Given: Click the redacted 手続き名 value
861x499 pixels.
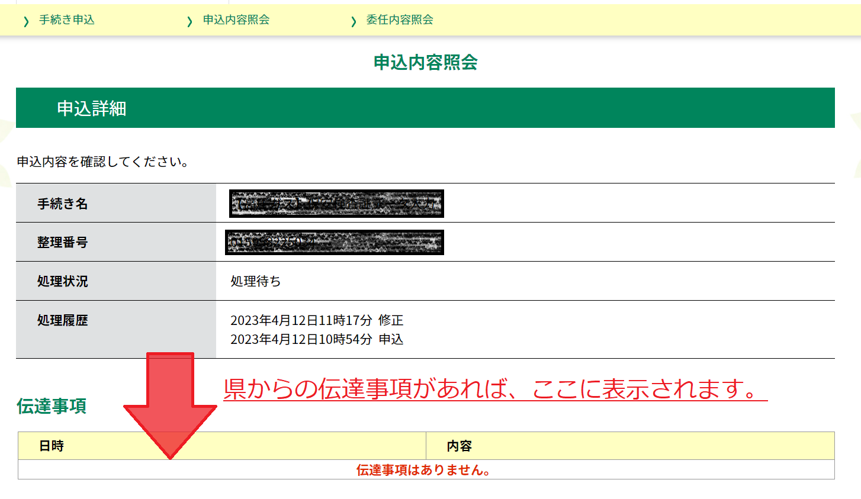Looking at the screenshot, I should pyautogui.click(x=336, y=204).
